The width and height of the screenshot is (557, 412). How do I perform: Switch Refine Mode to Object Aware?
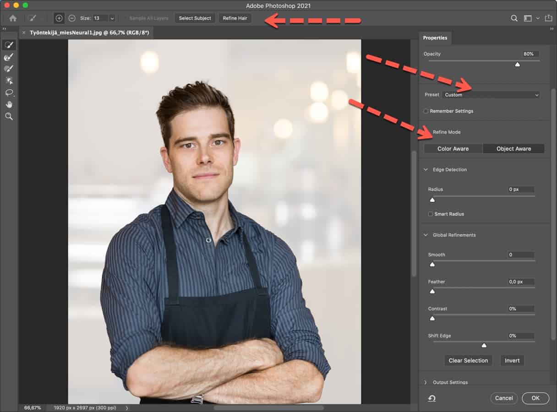tap(513, 149)
